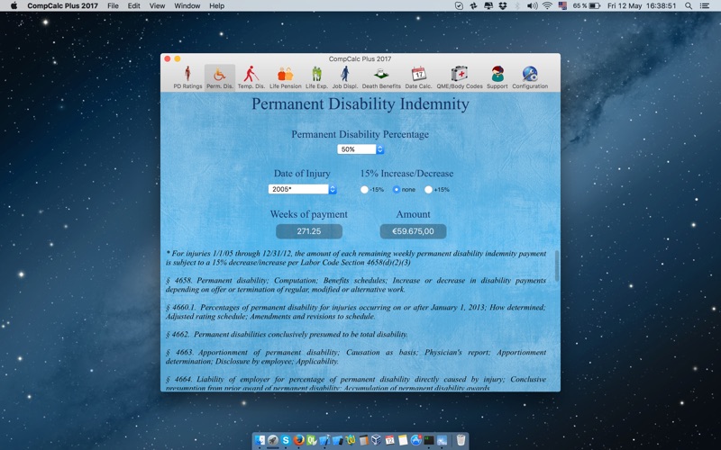
Task: Open the Death Benefits tool
Action: pos(381,77)
